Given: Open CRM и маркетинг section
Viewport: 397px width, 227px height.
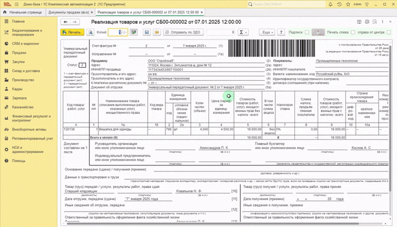Looking at the screenshot, I should [25, 43].
